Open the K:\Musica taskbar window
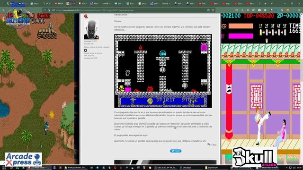The width and height of the screenshot is (303, 170). tap(76, 168)
